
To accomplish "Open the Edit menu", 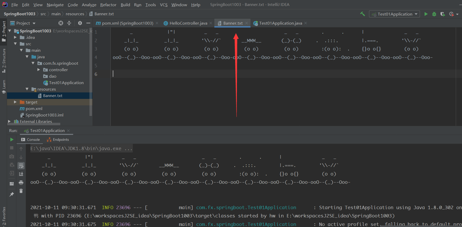I will pyautogui.click(x=26, y=5).
